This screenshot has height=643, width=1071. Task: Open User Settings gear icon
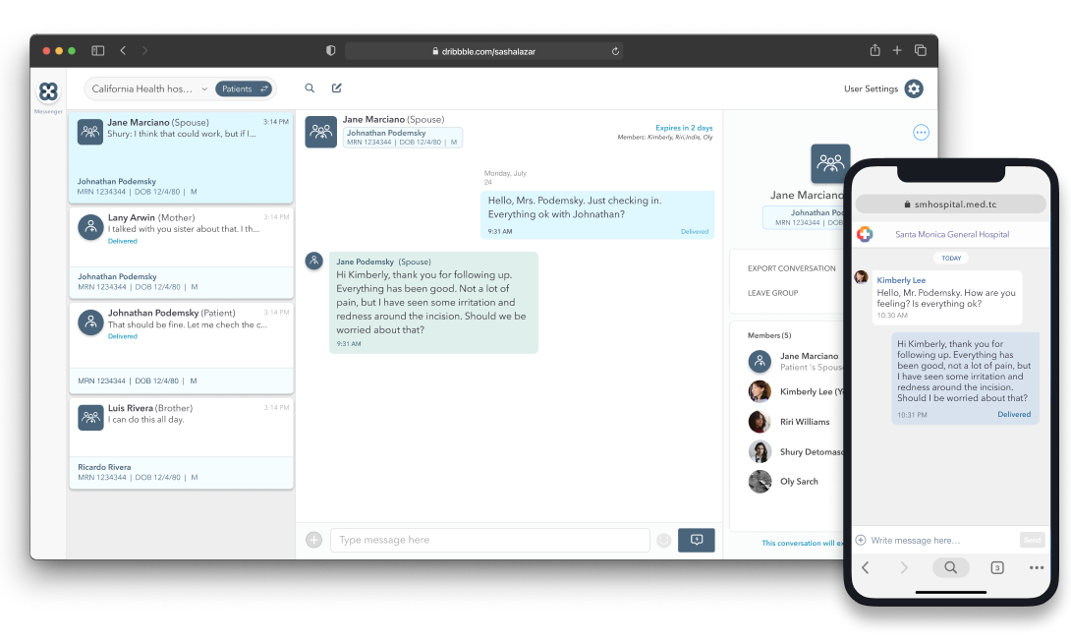pos(914,88)
